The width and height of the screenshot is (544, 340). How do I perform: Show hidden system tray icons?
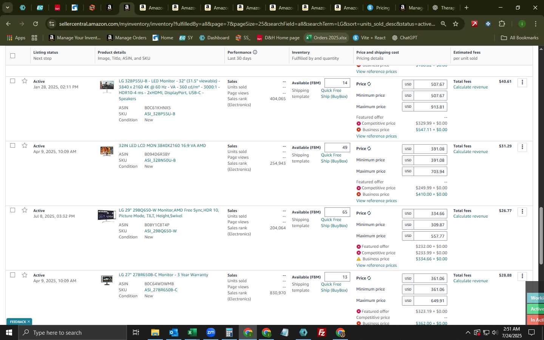point(468,332)
